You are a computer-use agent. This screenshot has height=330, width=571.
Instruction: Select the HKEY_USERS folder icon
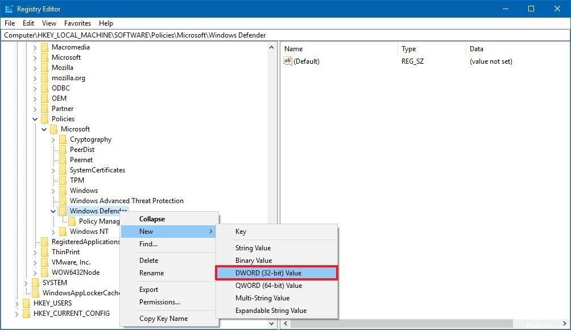click(x=26, y=303)
